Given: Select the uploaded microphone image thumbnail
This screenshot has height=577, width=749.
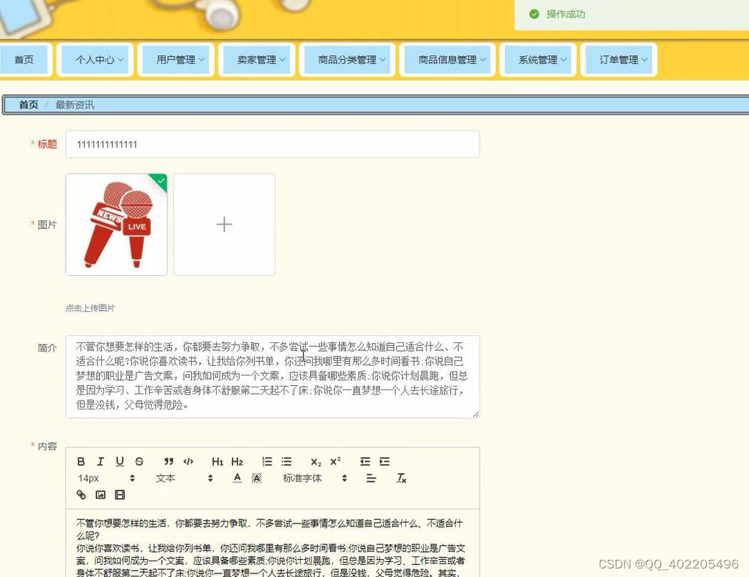Looking at the screenshot, I should [115, 224].
